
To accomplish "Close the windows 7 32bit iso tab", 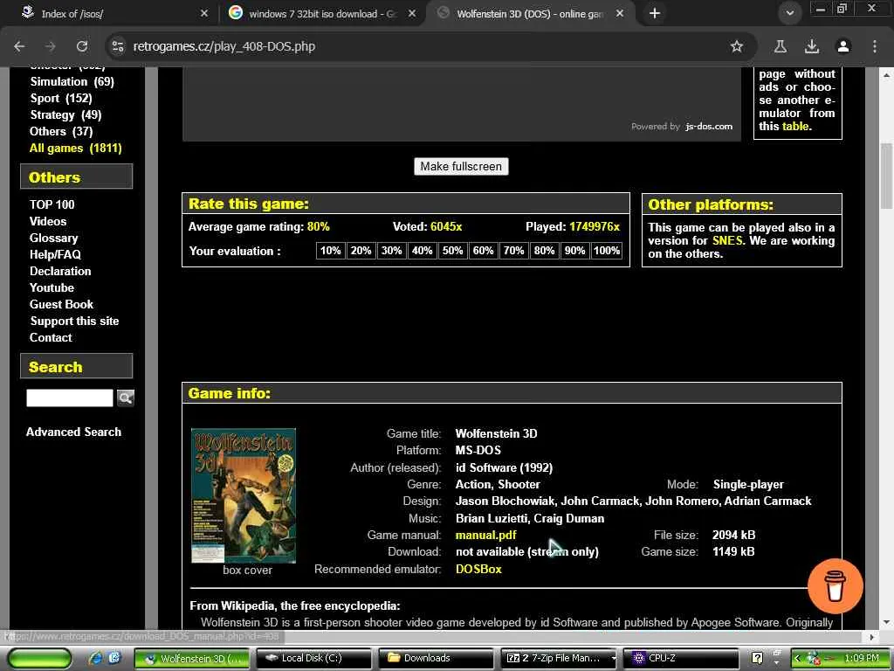I will (x=412, y=13).
